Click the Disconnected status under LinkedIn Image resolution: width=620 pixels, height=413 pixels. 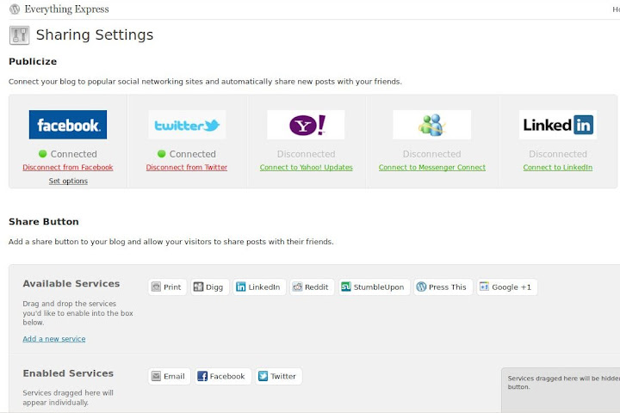(x=558, y=154)
